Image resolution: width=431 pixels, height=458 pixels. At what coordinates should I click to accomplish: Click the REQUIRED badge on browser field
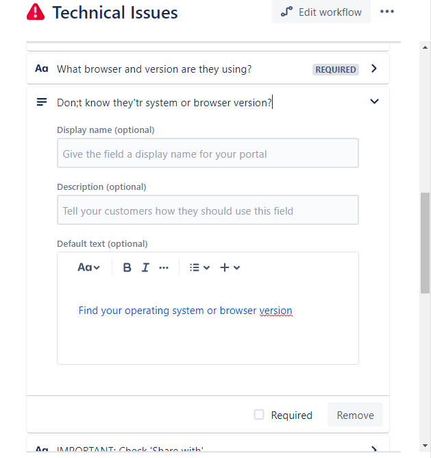pos(336,69)
